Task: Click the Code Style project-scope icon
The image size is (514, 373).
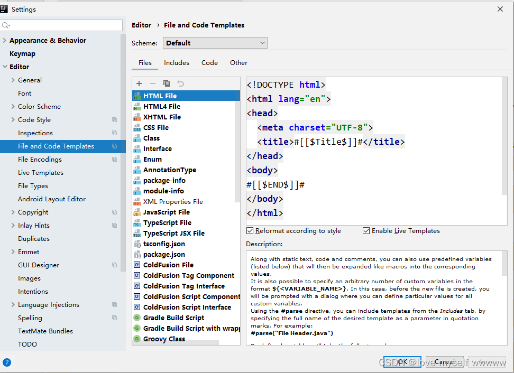Action: pyautogui.click(x=114, y=120)
